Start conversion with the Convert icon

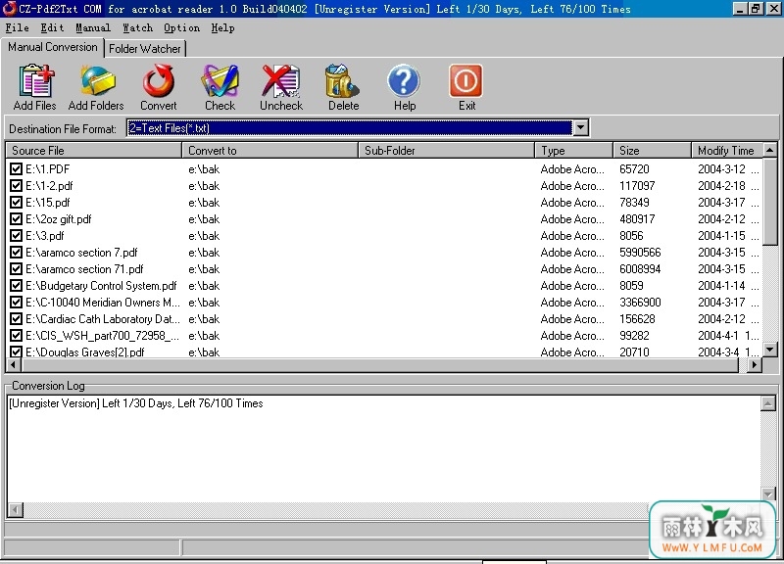(159, 80)
